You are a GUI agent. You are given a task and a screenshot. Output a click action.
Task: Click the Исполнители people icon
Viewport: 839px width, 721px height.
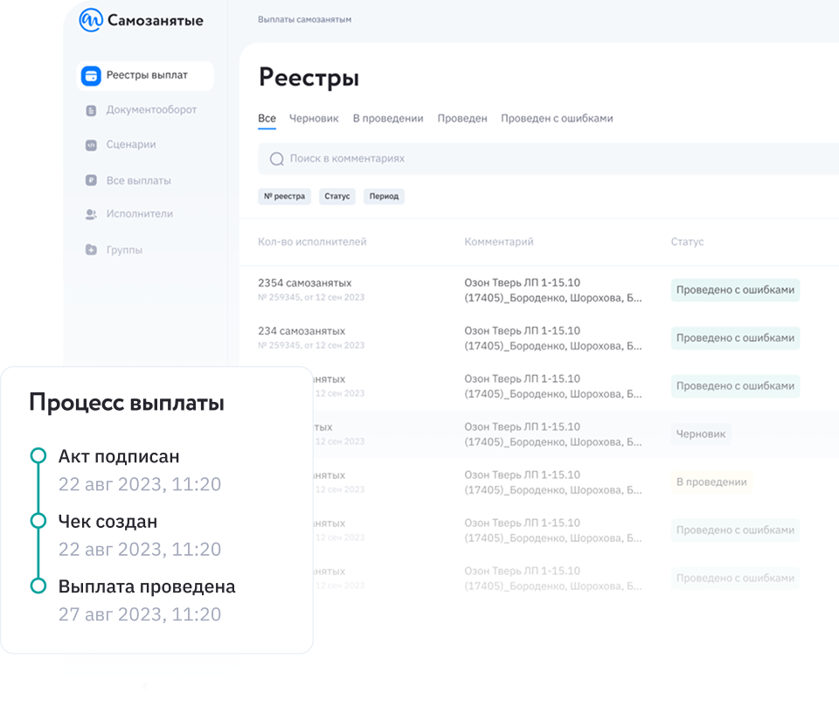click(x=91, y=214)
